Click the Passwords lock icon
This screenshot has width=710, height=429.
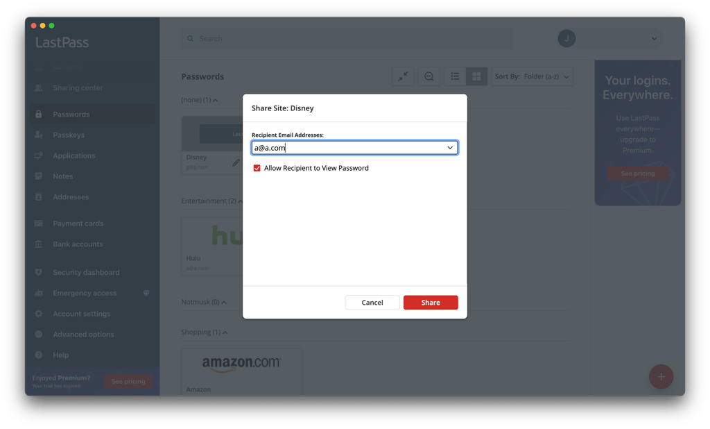[39, 115]
